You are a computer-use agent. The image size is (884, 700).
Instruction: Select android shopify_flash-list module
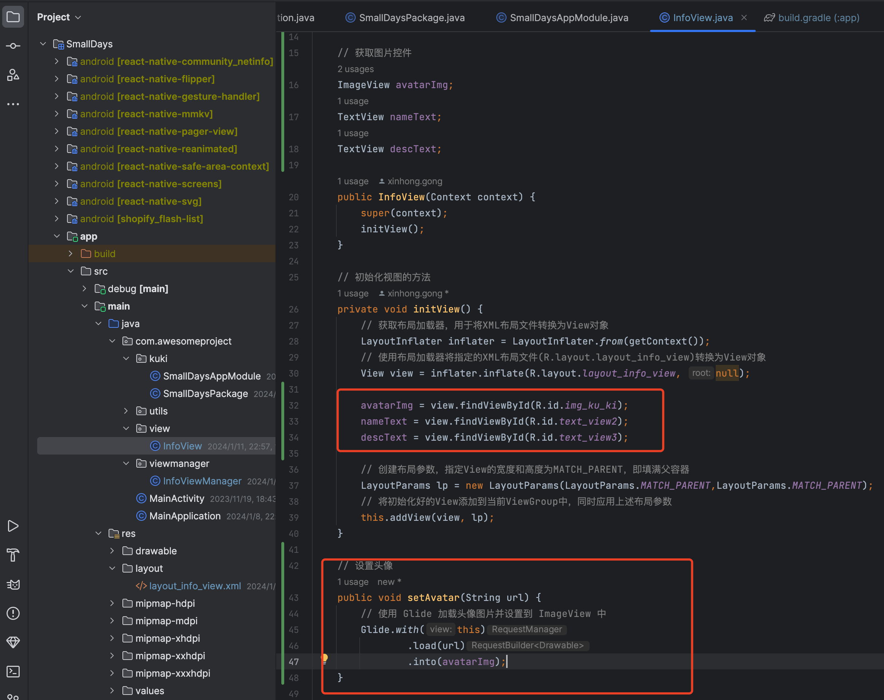click(141, 219)
